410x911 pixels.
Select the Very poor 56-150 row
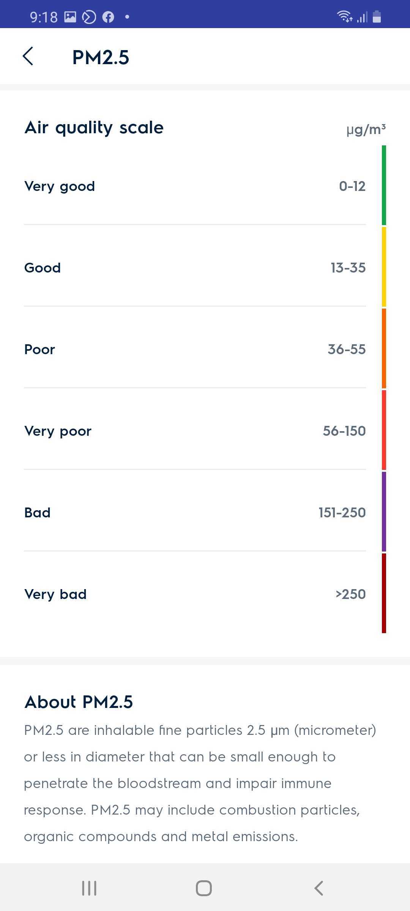click(x=195, y=431)
